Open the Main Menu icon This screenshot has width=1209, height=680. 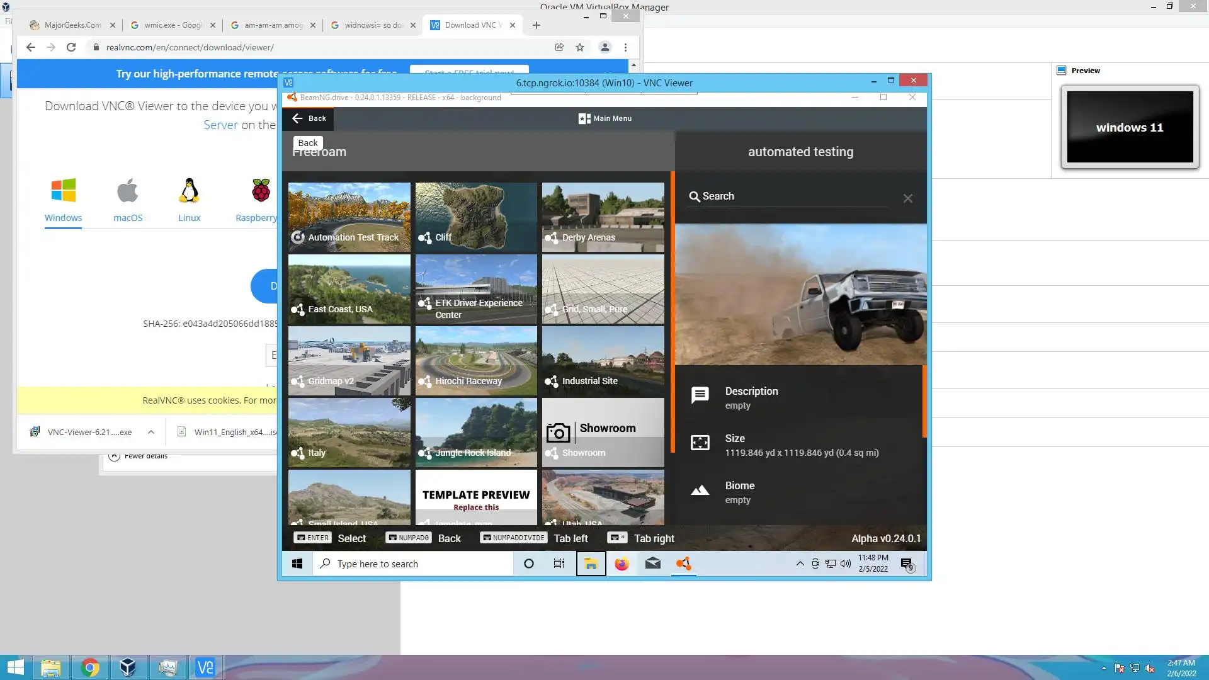coord(584,118)
